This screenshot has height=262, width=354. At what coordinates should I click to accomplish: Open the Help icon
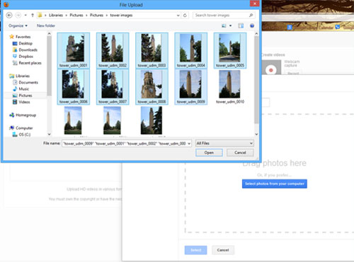point(252,25)
